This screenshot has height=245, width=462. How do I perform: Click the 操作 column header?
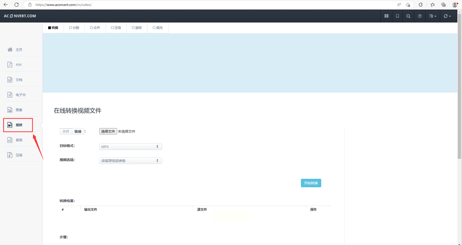[x=314, y=210]
